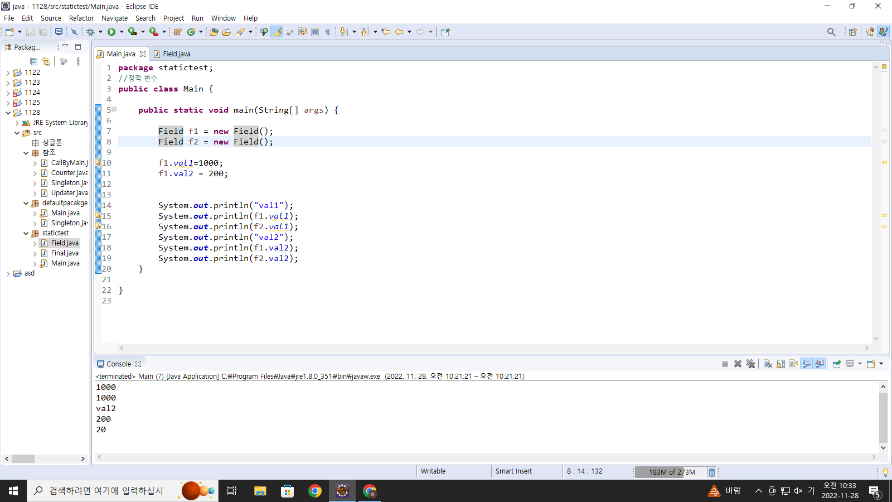This screenshot has width=892, height=502.
Task: Click Previous Annotation arrow icon
Action: tap(365, 32)
